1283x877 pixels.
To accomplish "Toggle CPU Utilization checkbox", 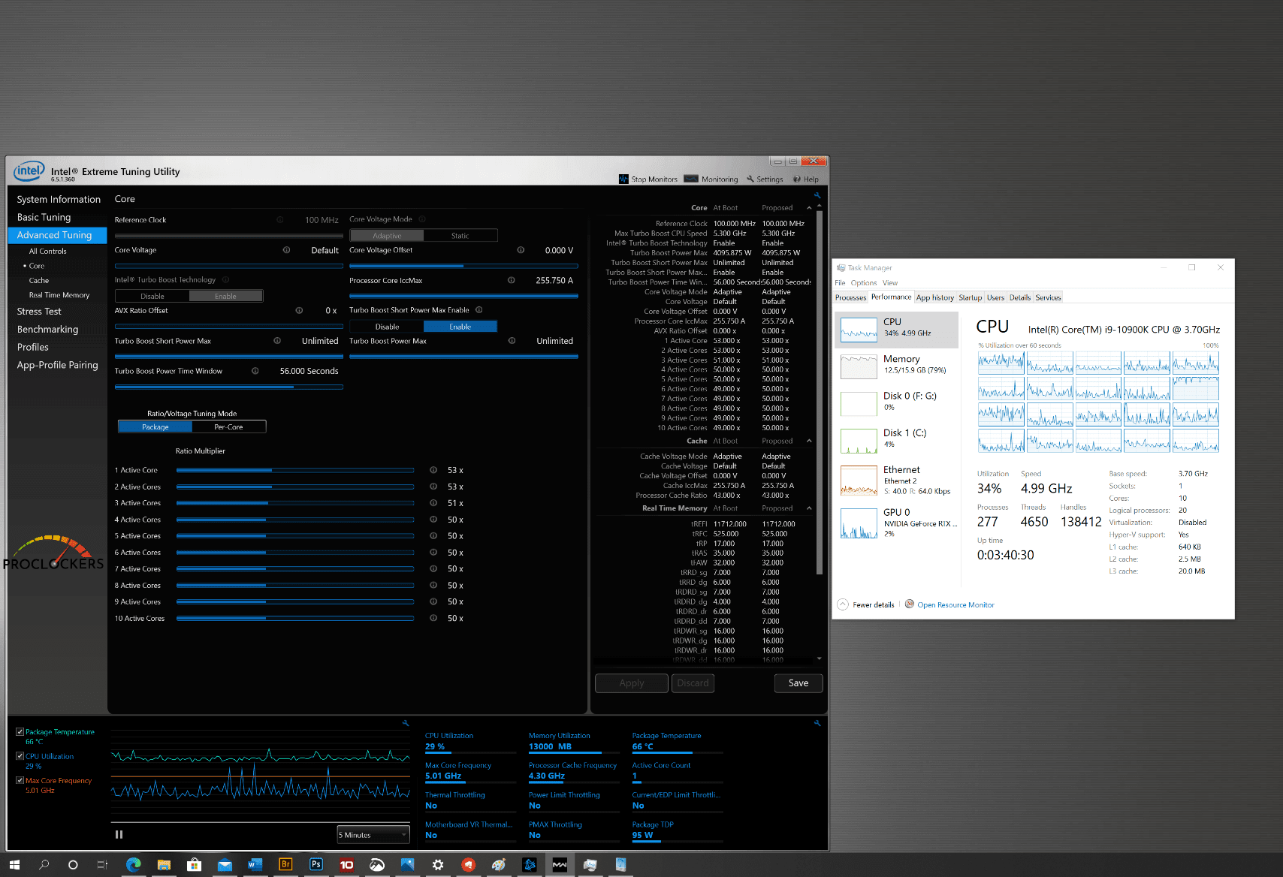I will click(20, 756).
